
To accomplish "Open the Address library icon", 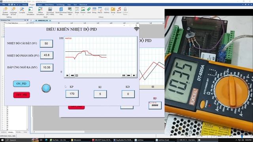I will (106, 10).
